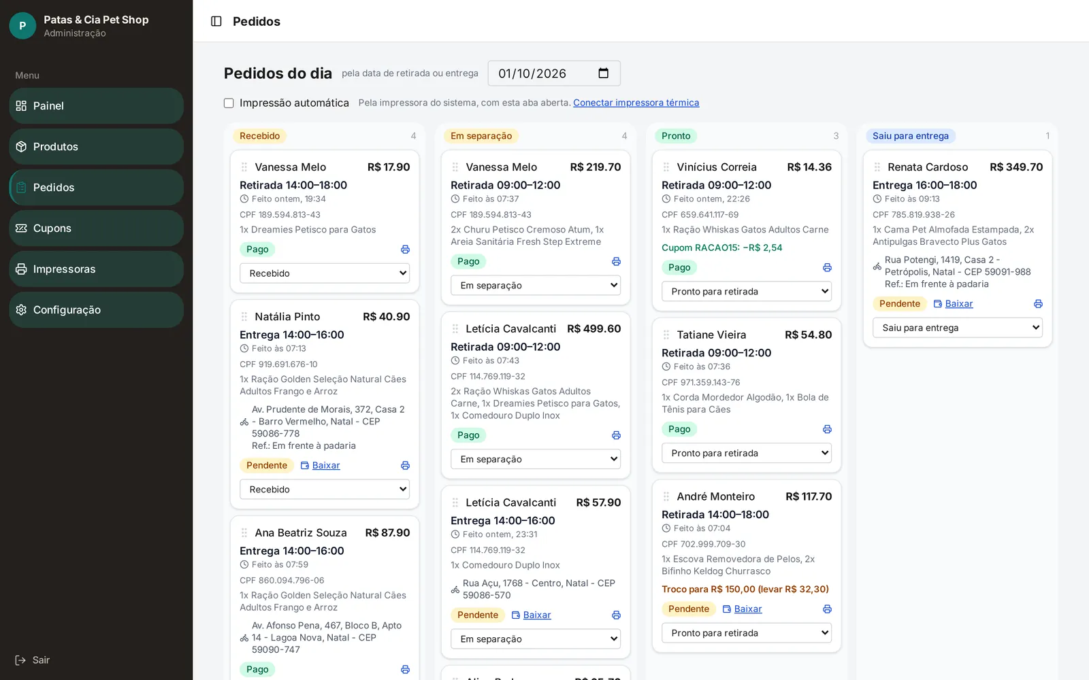The height and width of the screenshot is (680, 1089).
Task: Click Baixar for André Monteiro's order
Action: [x=742, y=609]
